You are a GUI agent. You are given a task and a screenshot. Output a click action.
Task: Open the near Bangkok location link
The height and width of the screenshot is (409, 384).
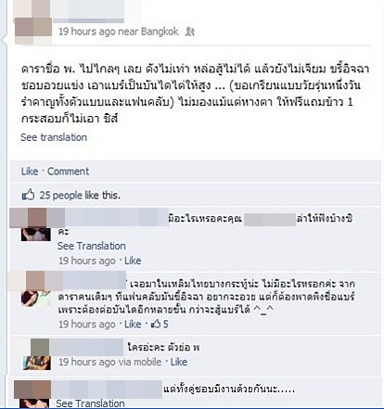[148, 32]
